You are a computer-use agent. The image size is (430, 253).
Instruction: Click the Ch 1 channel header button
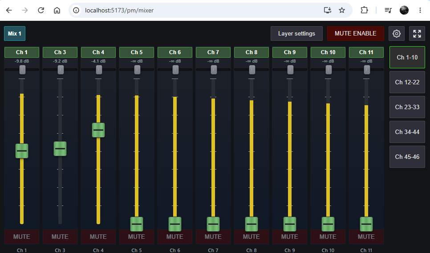point(22,52)
